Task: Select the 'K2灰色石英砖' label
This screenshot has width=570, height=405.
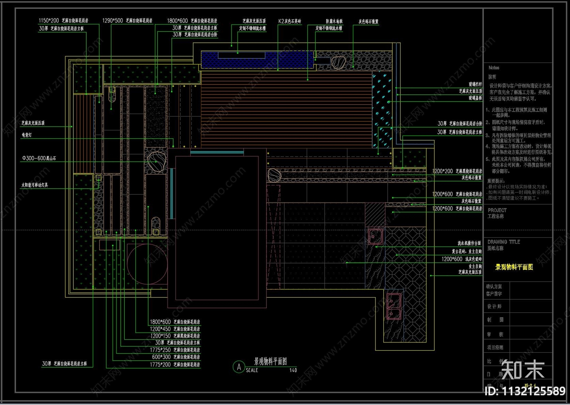Action: click(290, 21)
